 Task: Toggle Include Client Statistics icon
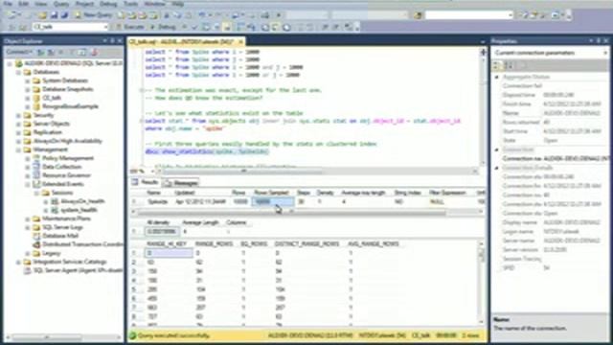pyautogui.click(x=251, y=27)
